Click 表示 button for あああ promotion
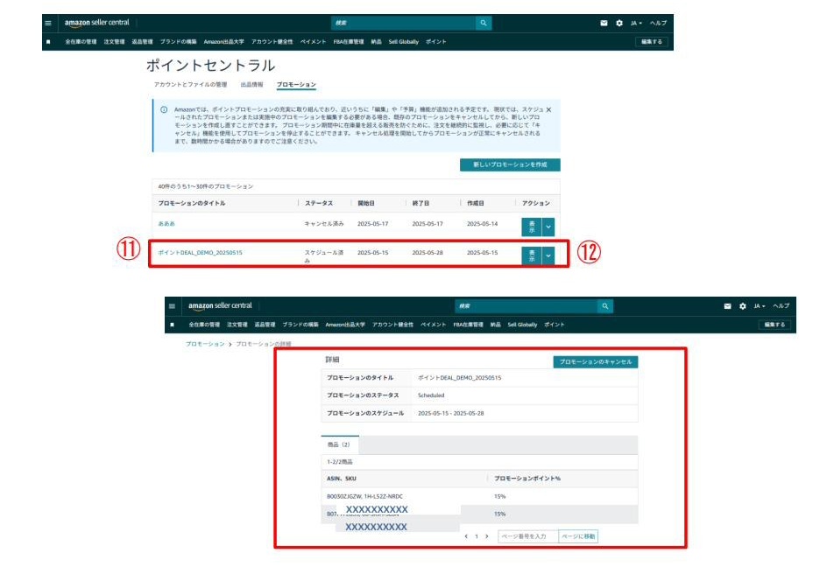Image resolution: width=834 pixels, height=567 pixels. pos(532,227)
